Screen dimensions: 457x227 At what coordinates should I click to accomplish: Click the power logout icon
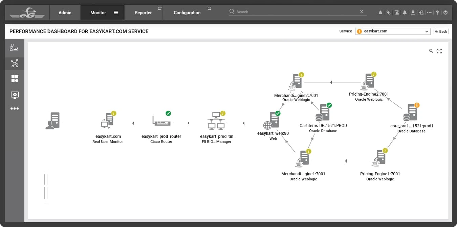445,12
